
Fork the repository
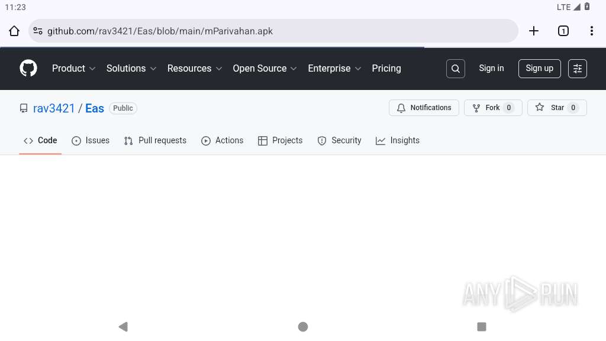(x=493, y=108)
